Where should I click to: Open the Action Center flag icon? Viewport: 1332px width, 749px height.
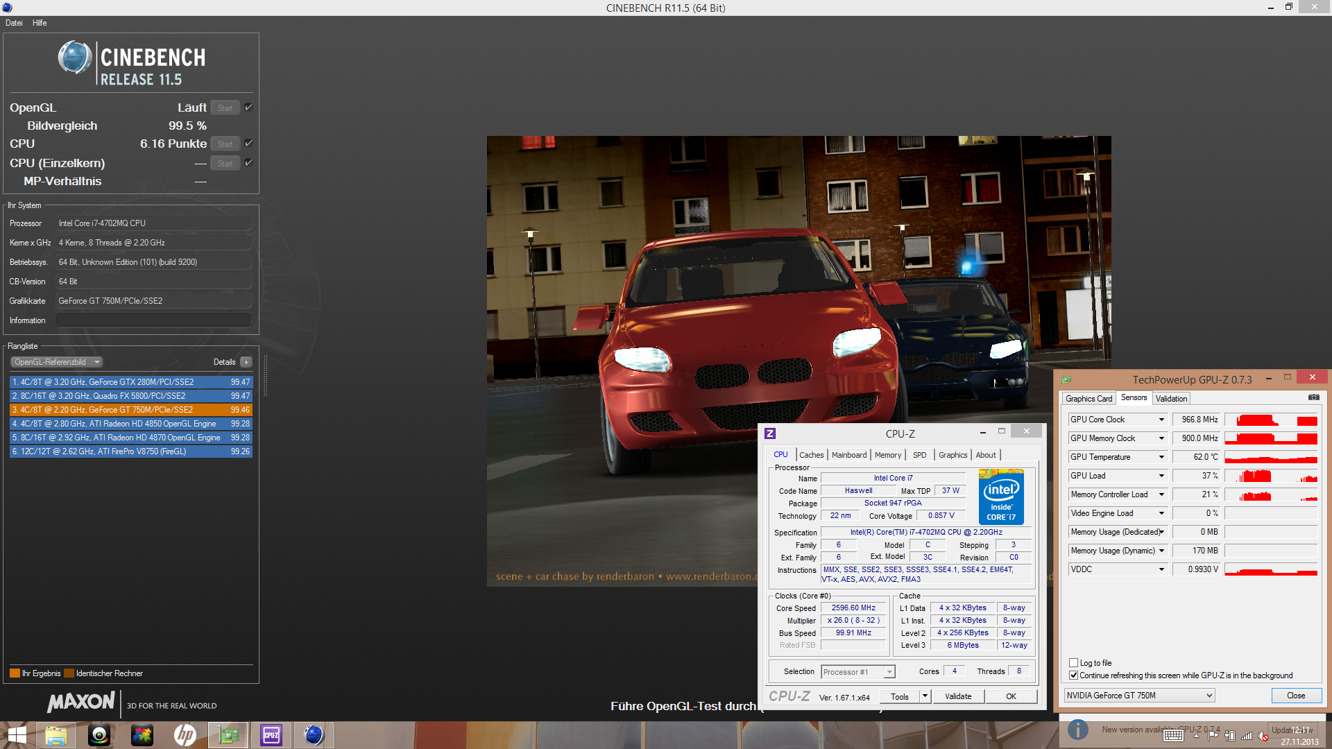point(1213,736)
